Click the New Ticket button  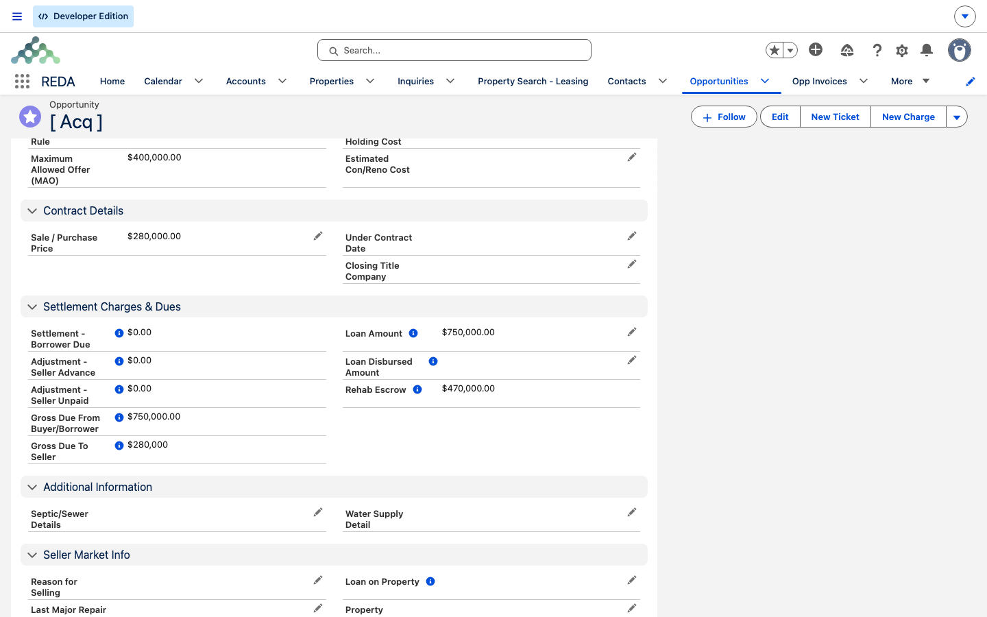[x=836, y=117]
